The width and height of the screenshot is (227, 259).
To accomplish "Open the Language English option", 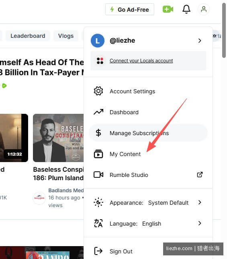I will (148, 224).
